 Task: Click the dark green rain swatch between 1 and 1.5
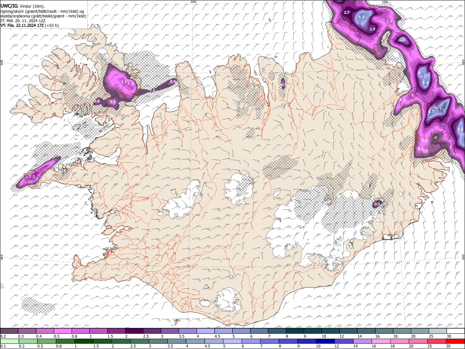(84, 341)
